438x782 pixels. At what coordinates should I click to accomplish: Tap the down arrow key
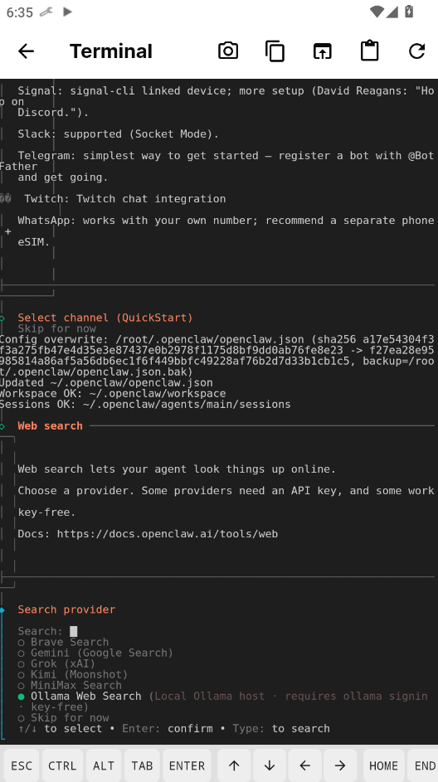tap(270, 765)
